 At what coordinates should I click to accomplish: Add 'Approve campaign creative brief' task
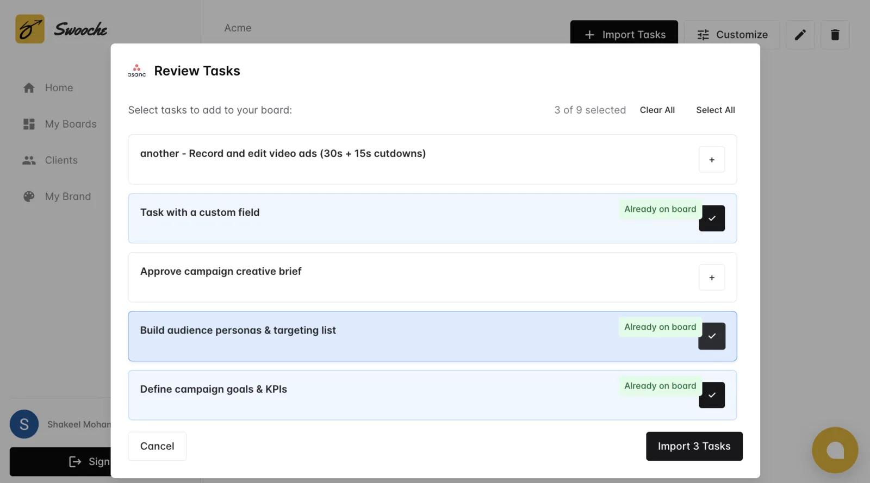click(x=711, y=278)
